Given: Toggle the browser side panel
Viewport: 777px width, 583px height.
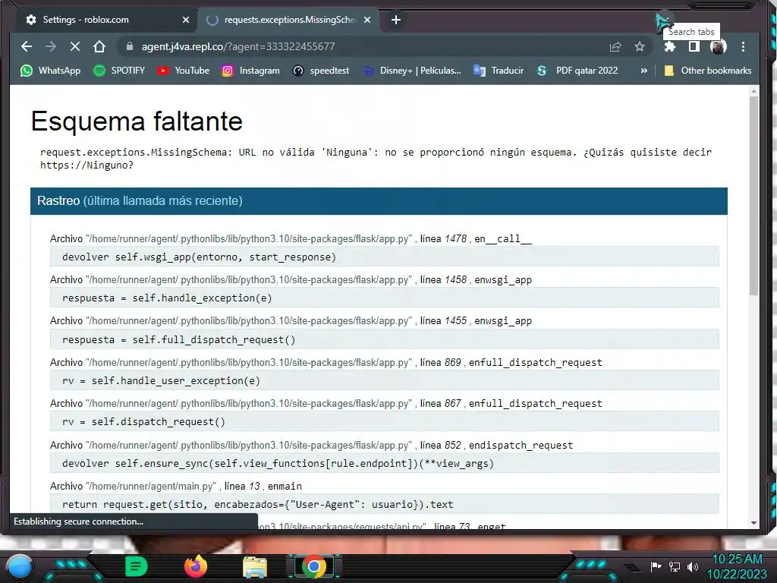Looking at the screenshot, I should point(694,46).
